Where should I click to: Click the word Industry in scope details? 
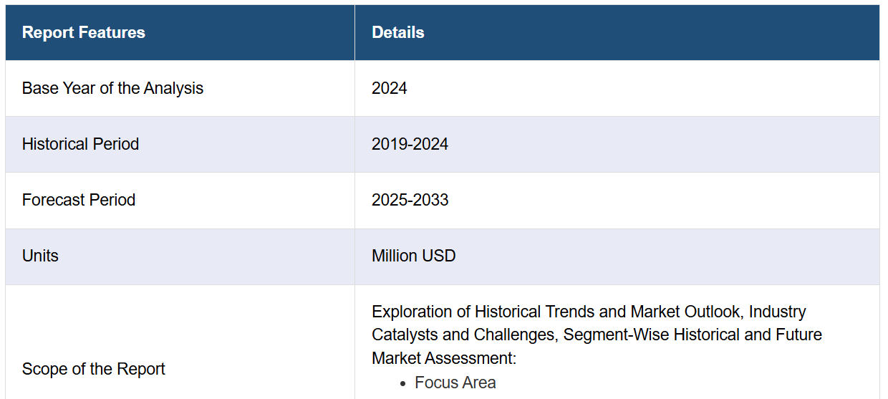coord(778,312)
